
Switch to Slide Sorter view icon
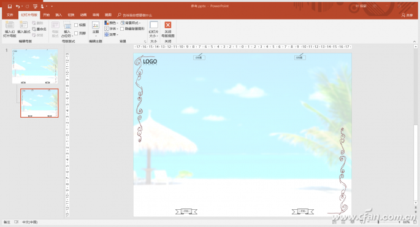coord(343,222)
